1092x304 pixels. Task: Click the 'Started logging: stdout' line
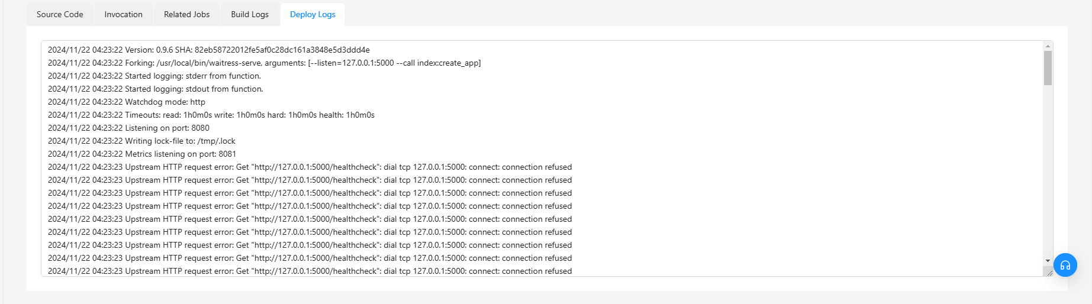click(156, 89)
